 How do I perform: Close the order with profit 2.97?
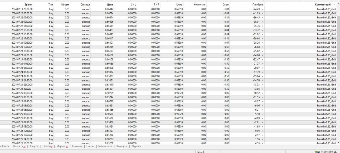262,135
